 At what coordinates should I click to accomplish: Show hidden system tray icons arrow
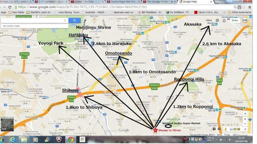pyautogui.click(x=216, y=140)
